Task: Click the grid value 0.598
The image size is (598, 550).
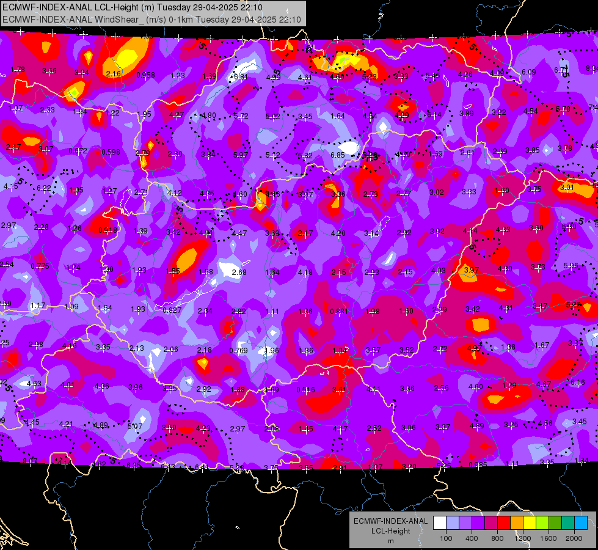Action: point(111,152)
